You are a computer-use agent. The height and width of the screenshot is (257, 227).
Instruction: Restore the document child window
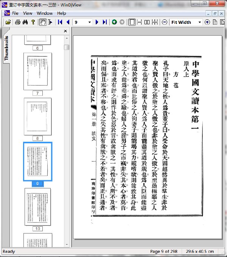(x=215, y=13)
